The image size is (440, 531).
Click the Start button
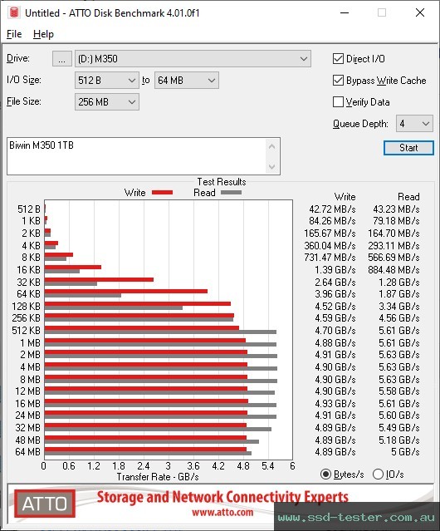(x=408, y=148)
